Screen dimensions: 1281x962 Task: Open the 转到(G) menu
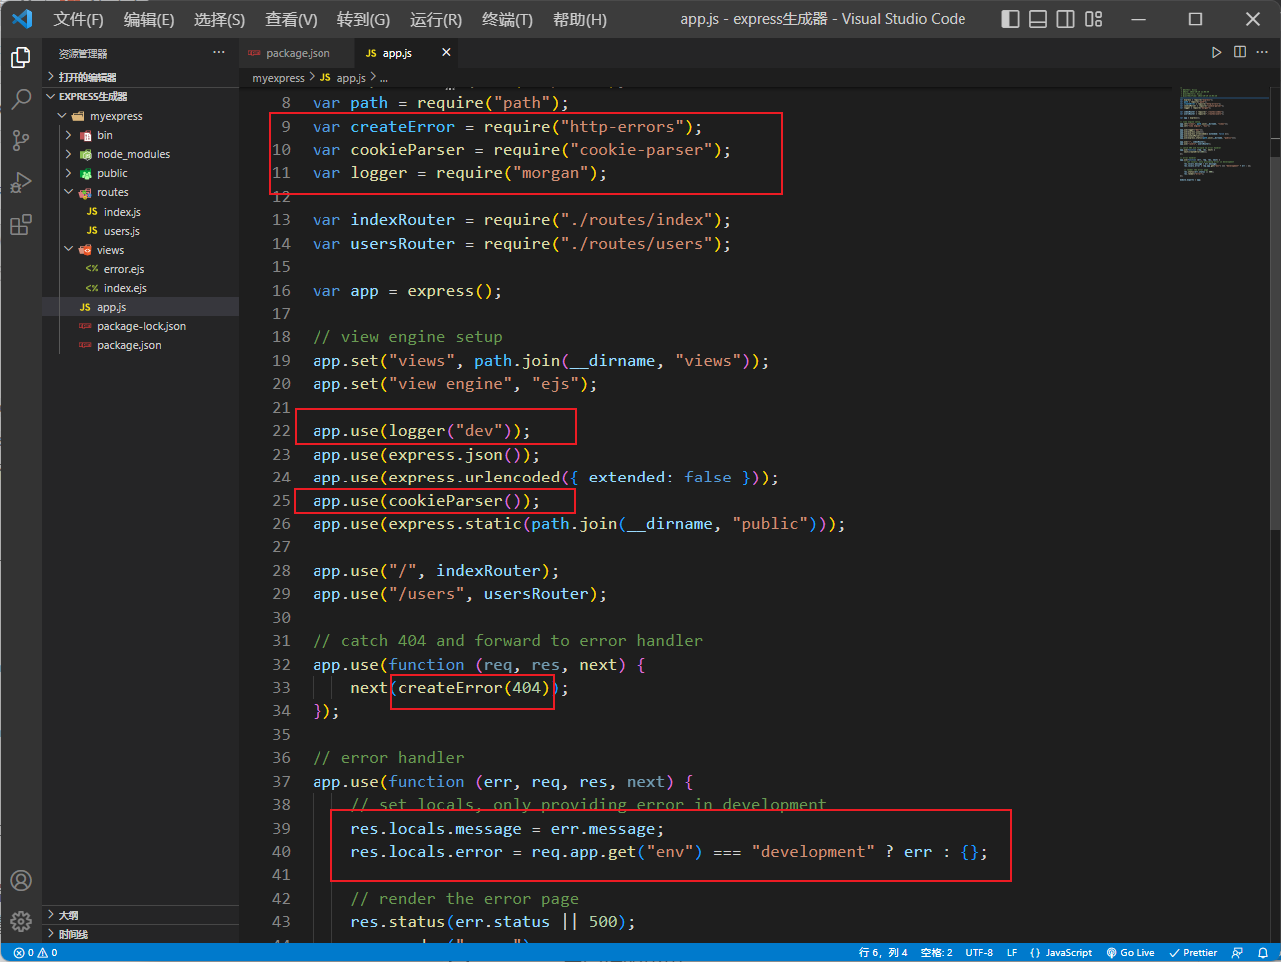click(363, 19)
